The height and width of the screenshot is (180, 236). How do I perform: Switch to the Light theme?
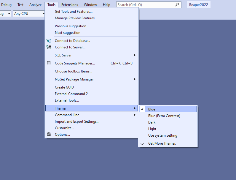tap(168, 129)
